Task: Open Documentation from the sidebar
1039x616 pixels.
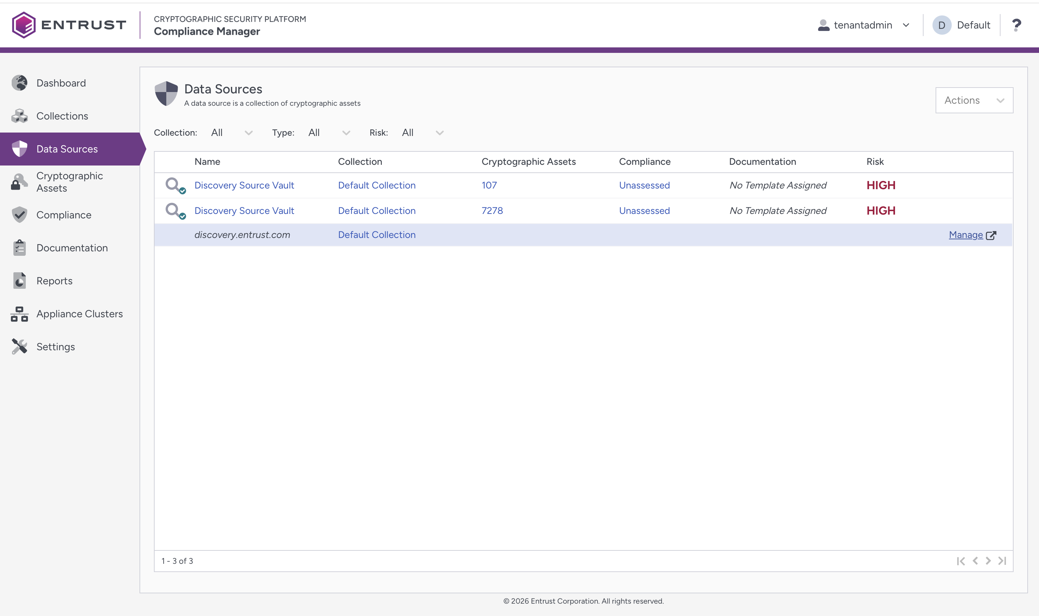Action: coord(72,248)
